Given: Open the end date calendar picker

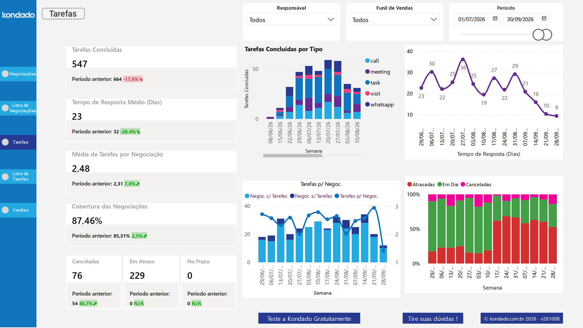Looking at the screenshot, I should [544, 19].
